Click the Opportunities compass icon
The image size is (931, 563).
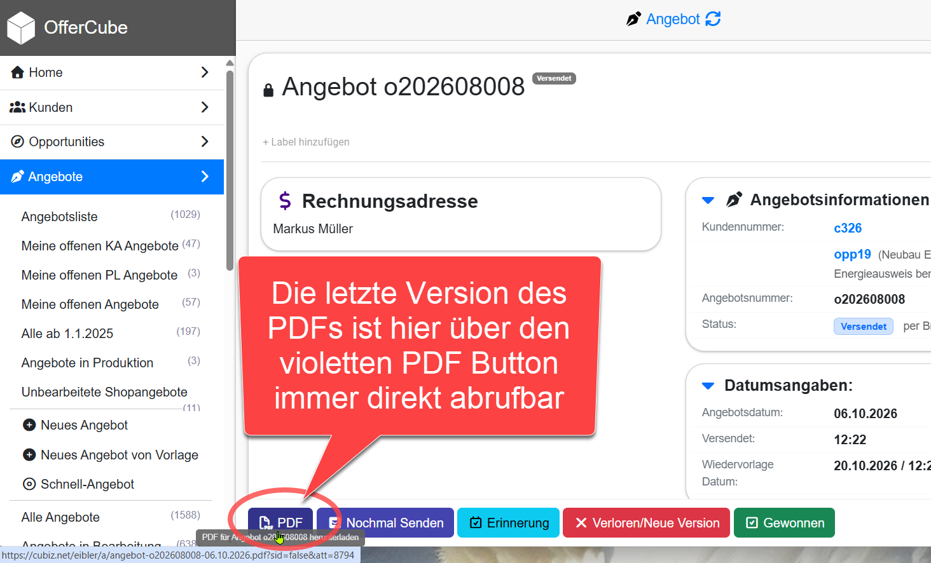(18, 142)
